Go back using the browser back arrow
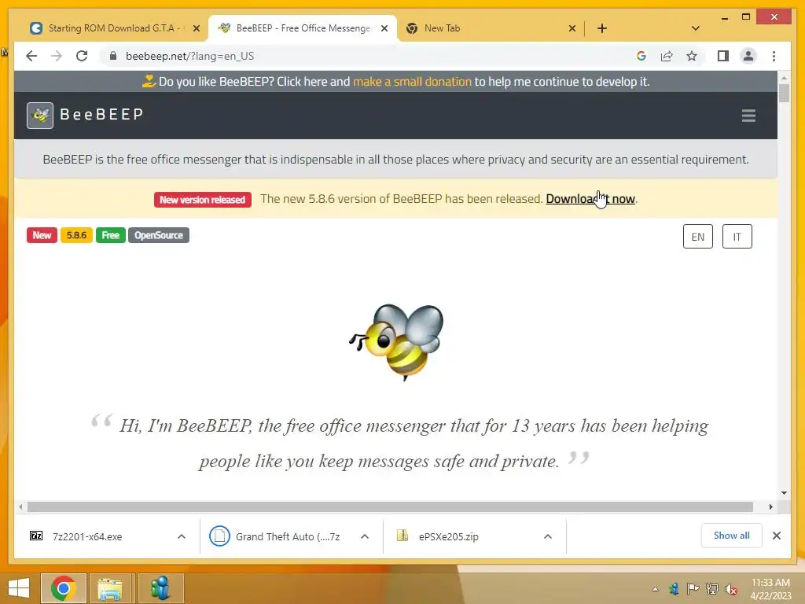 click(x=31, y=56)
